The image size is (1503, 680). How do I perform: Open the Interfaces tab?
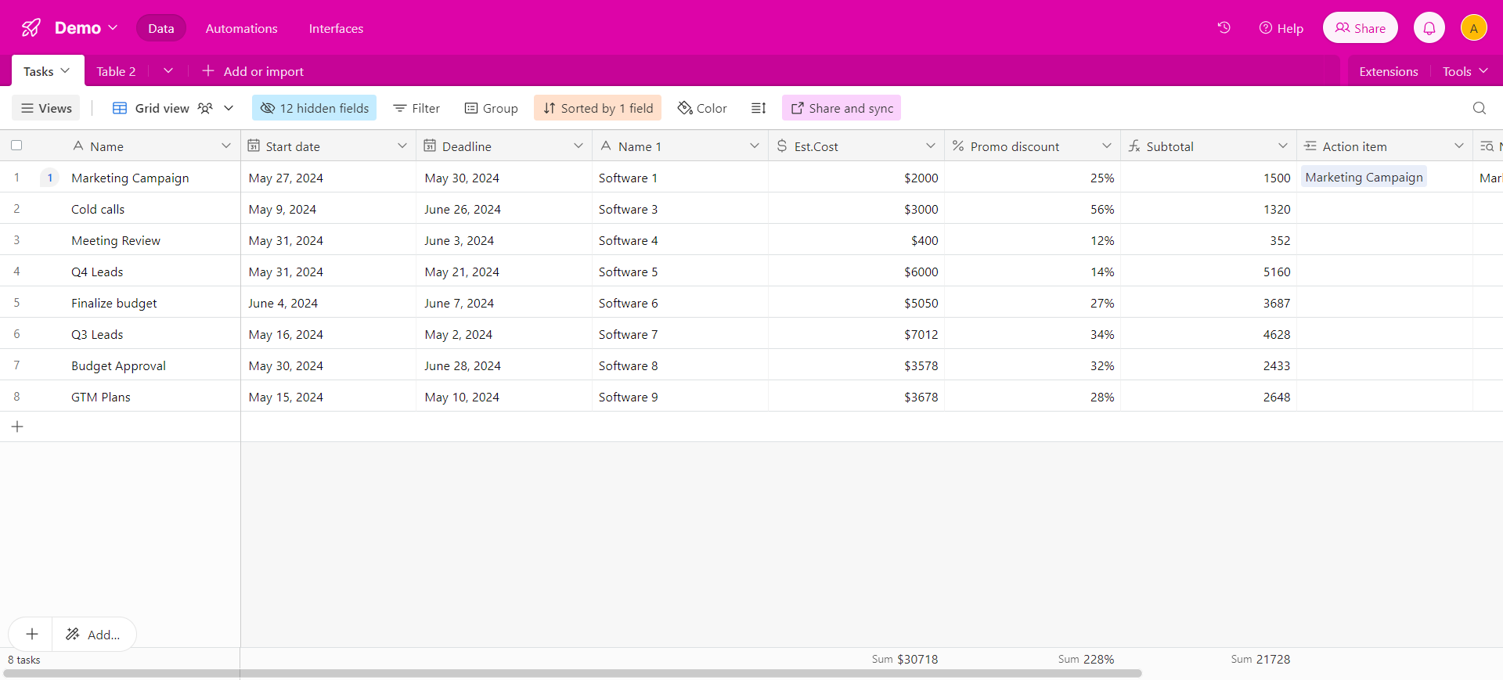point(336,28)
